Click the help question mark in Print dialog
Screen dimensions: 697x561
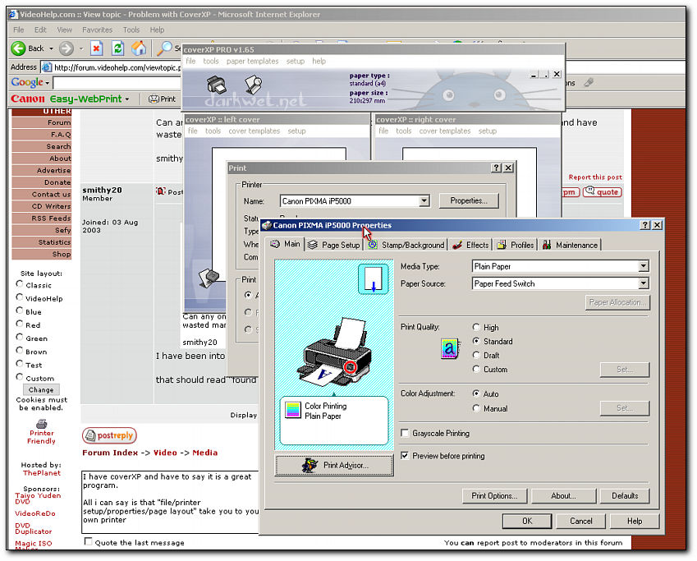(496, 168)
